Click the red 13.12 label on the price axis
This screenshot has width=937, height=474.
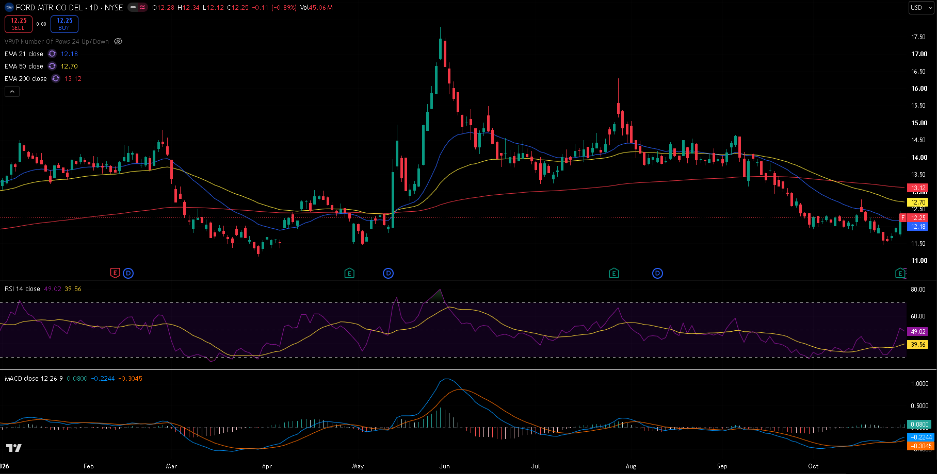(917, 188)
